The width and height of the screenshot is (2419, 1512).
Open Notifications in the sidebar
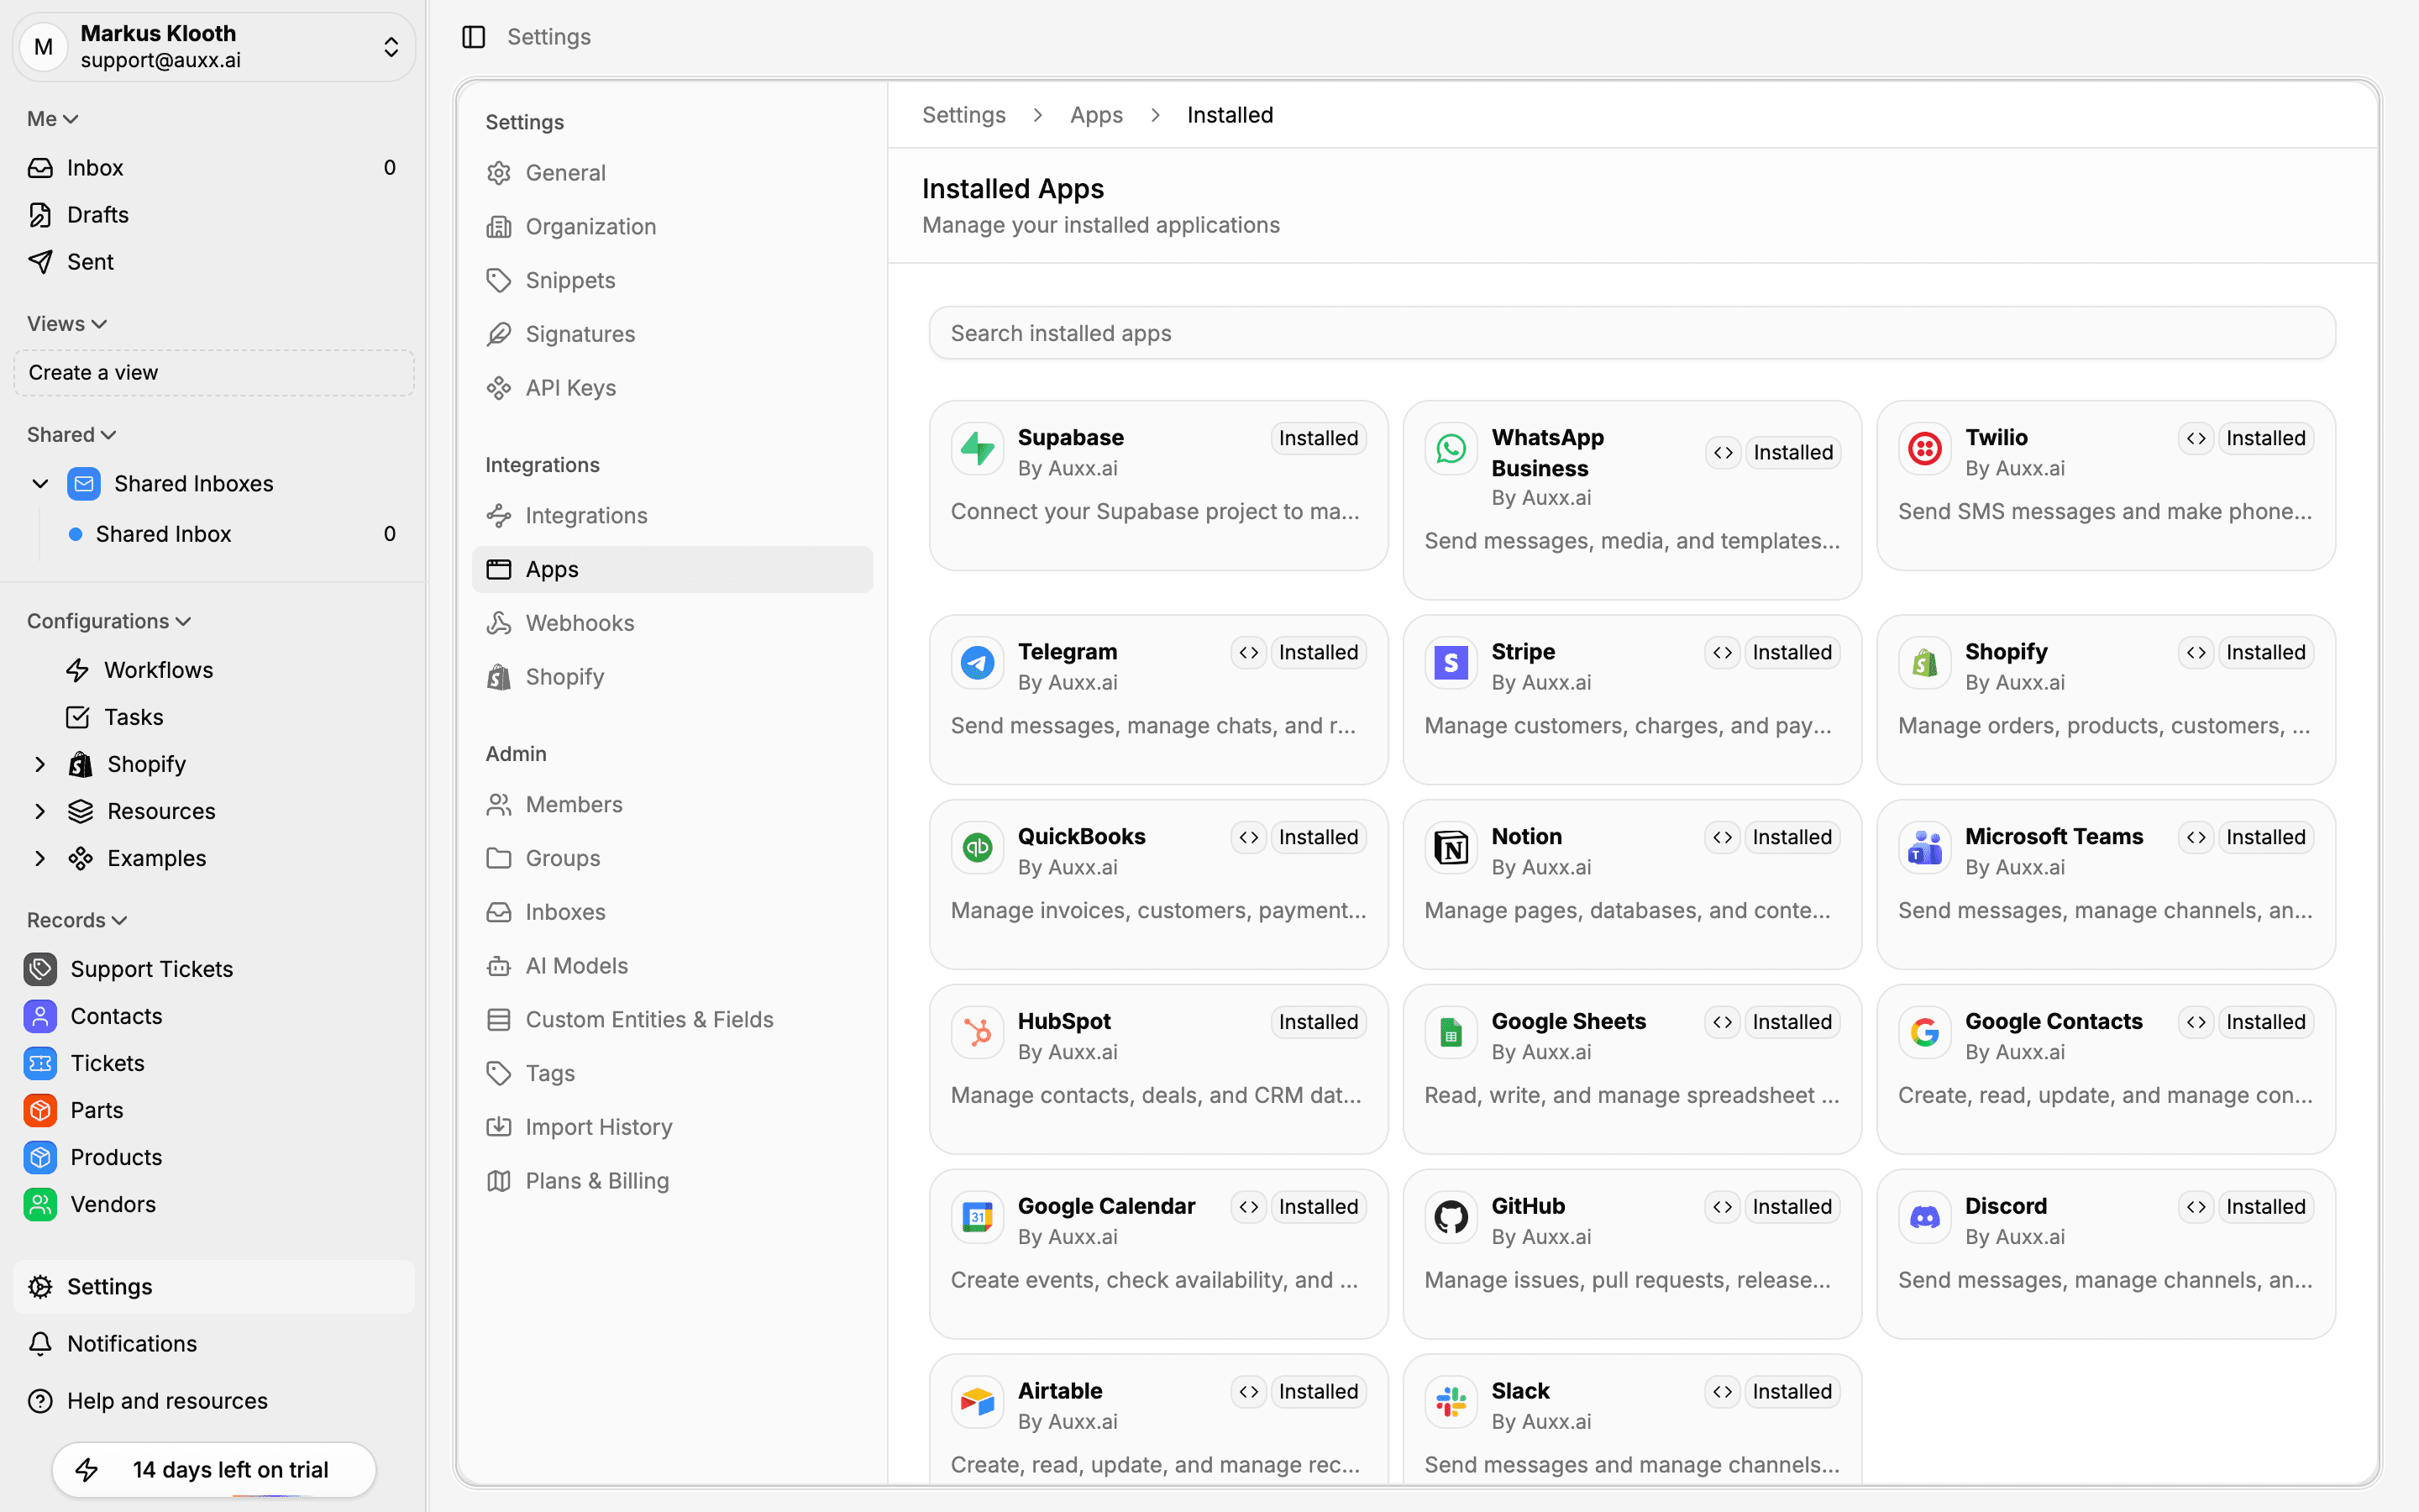[214, 1344]
